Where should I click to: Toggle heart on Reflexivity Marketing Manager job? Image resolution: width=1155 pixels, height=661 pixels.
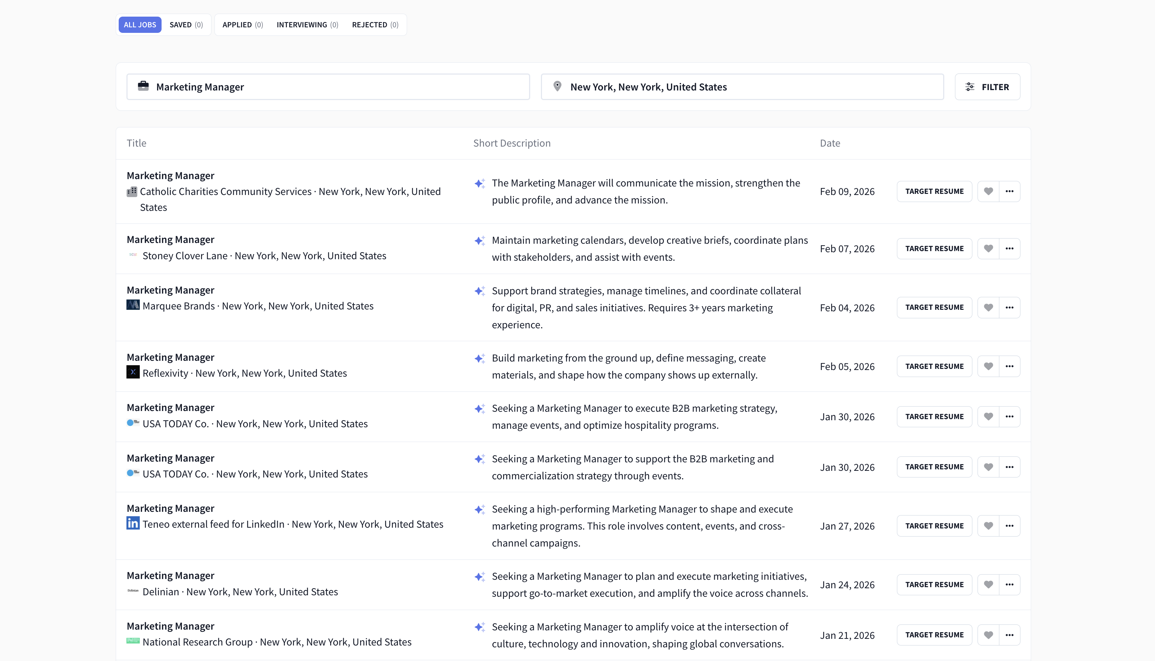pyautogui.click(x=988, y=366)
